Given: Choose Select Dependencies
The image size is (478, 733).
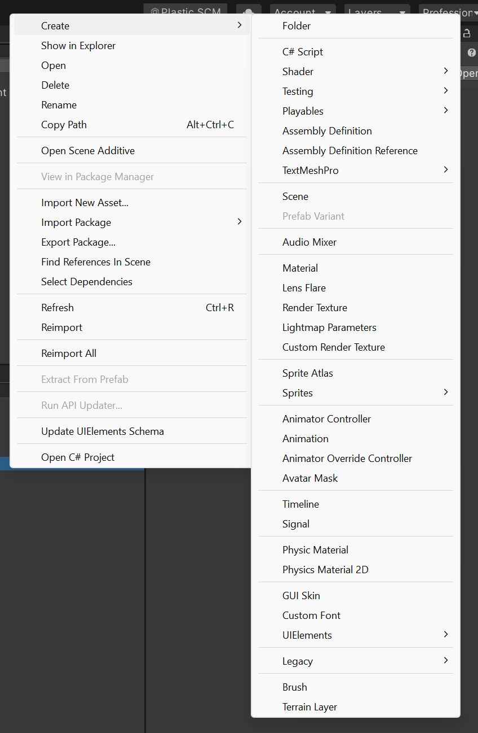Looking at the screenshot, I should click(131, 282).
